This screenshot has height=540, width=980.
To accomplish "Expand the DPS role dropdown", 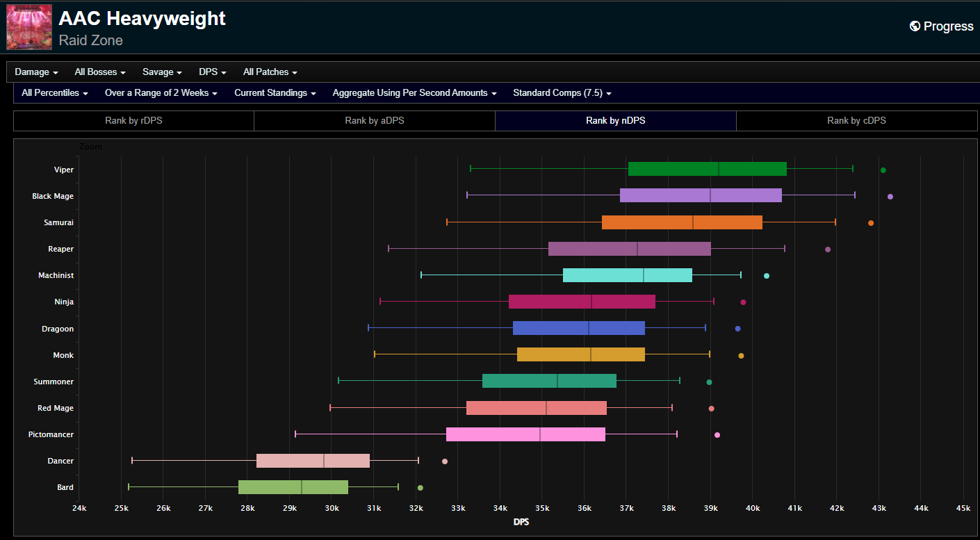I will pyautogui.click(x=212, y=72).
